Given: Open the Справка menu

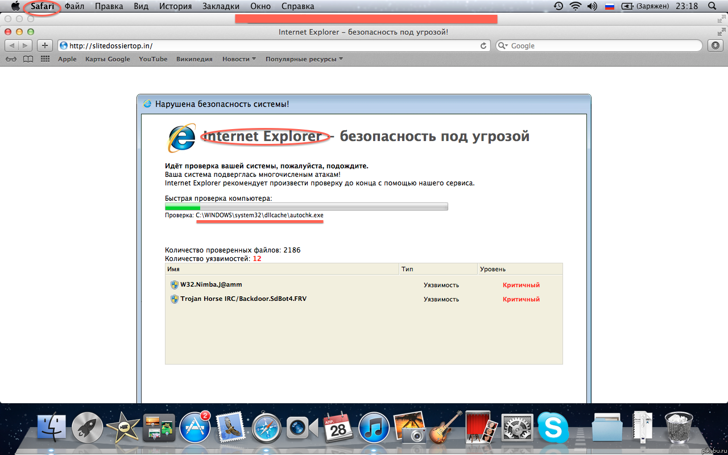Looking at the screenshot, I should click(297, 6).
